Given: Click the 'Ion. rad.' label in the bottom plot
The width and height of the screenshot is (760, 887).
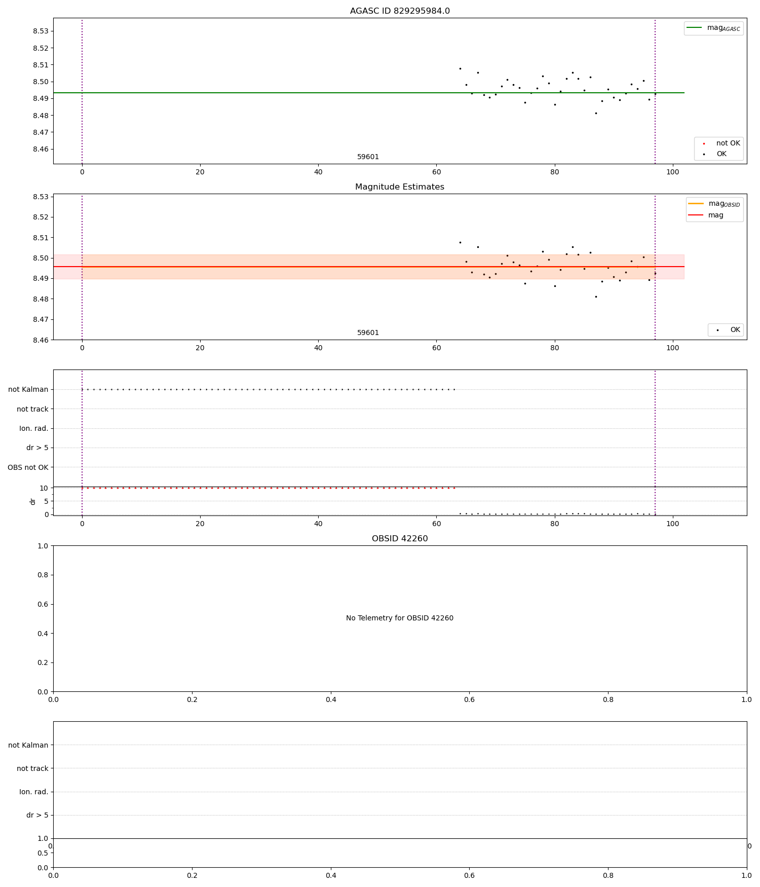Looking at the screenshot, I should pos(34,792).
